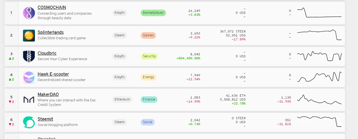358x139 pixels.
Task: Filter by Finance category tag
Action: tap(149, 99)
